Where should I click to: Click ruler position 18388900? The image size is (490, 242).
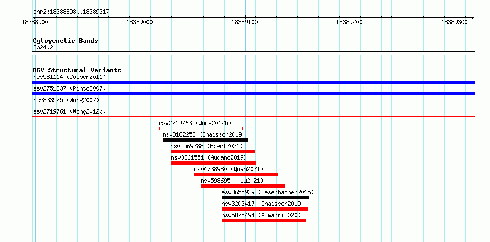coord(35,22)
